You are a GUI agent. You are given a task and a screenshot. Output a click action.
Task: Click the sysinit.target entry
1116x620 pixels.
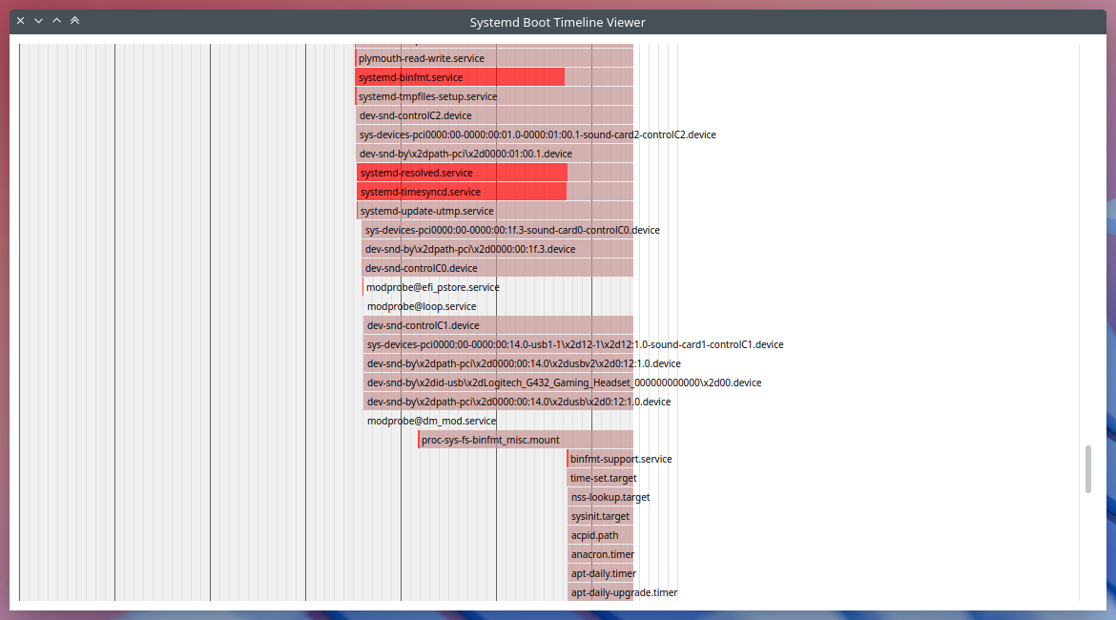[x=601, y=516]
